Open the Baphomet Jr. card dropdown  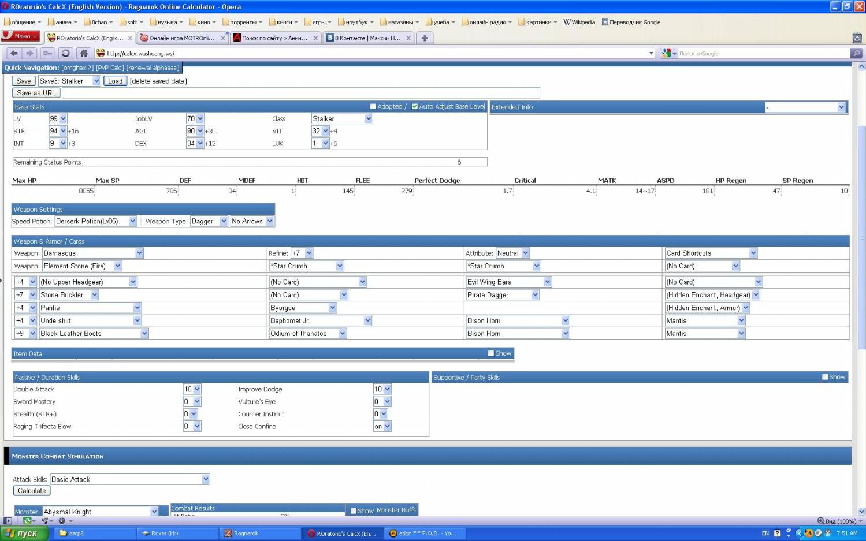[321, 320]
